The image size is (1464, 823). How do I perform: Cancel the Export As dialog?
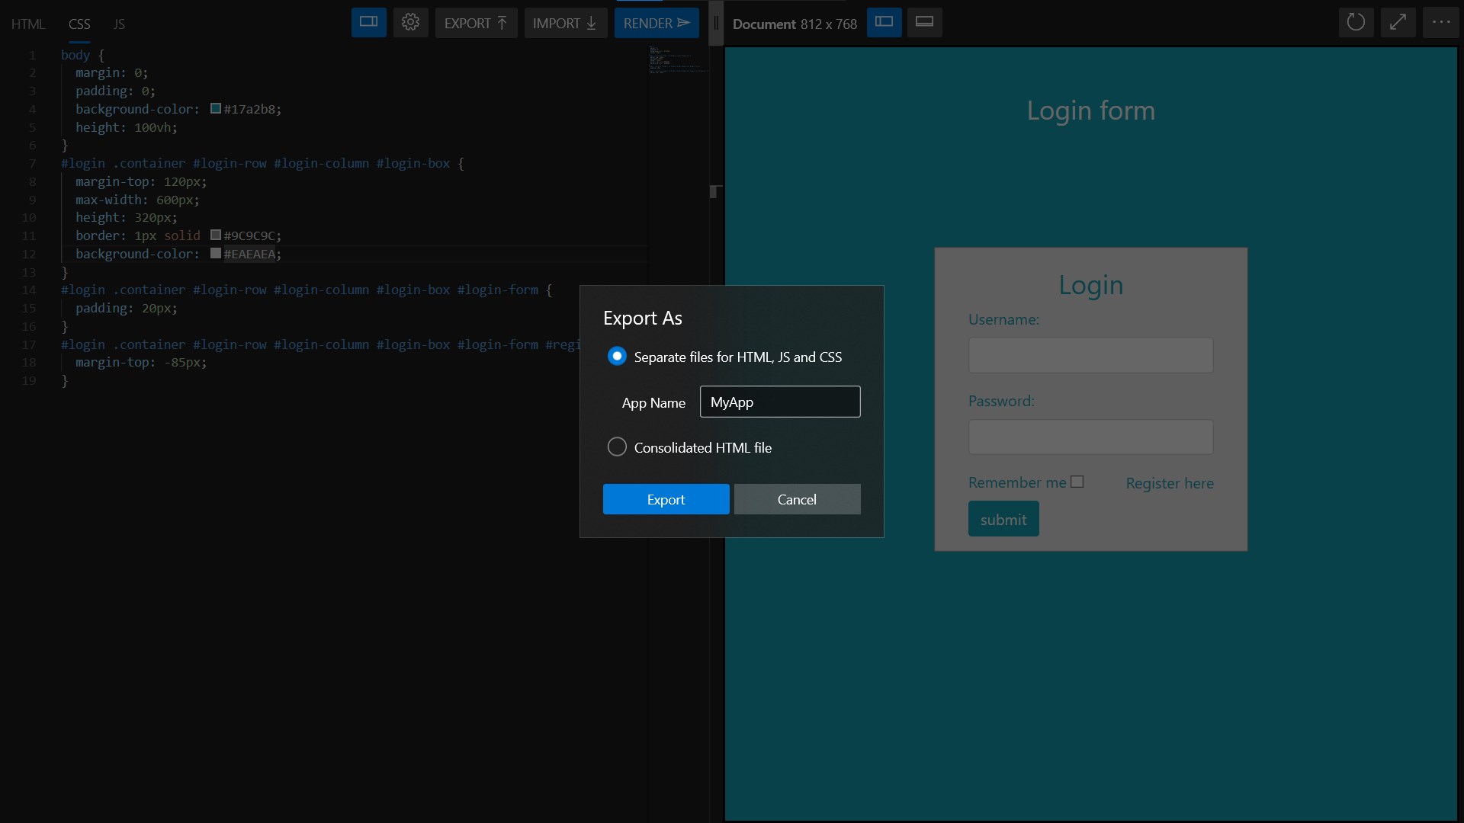pyautogui.click(x=797, y=499)
